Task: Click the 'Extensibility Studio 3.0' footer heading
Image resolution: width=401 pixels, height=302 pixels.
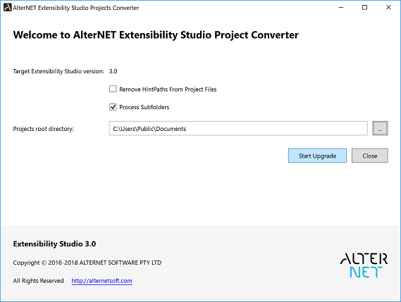Action: pyautogui.click(x=54, y=244)
